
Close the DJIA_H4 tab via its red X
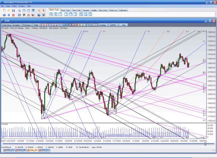[x=28, y=150]
